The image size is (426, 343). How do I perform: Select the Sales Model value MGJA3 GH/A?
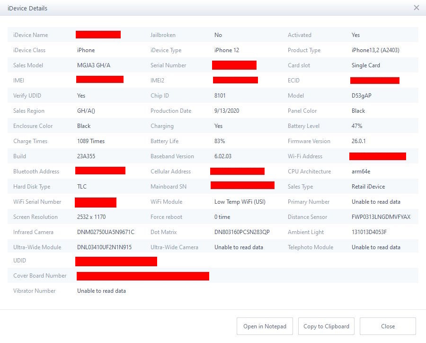(x=93, y=65)
